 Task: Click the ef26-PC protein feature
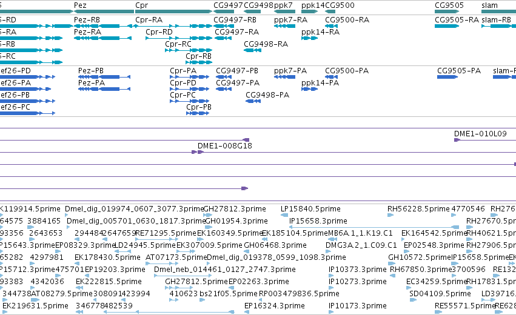pyautogui.click(x=27, y=113)
